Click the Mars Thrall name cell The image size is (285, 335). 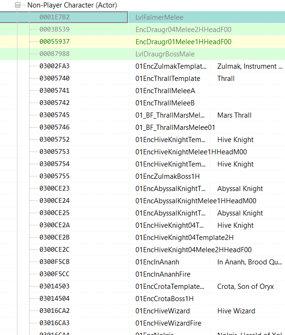tap(234, 115)
